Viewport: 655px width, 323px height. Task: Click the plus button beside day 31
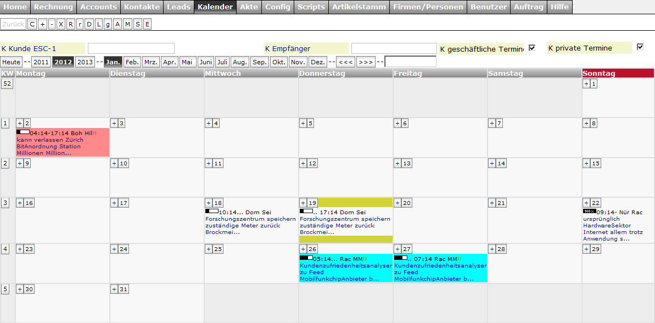point(114,289)
